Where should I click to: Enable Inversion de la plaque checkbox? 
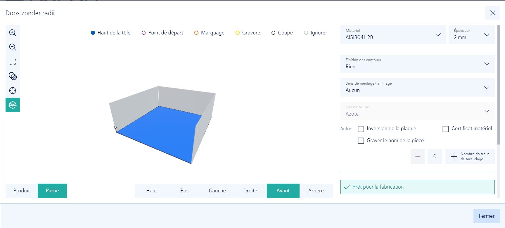coord(361,129)
